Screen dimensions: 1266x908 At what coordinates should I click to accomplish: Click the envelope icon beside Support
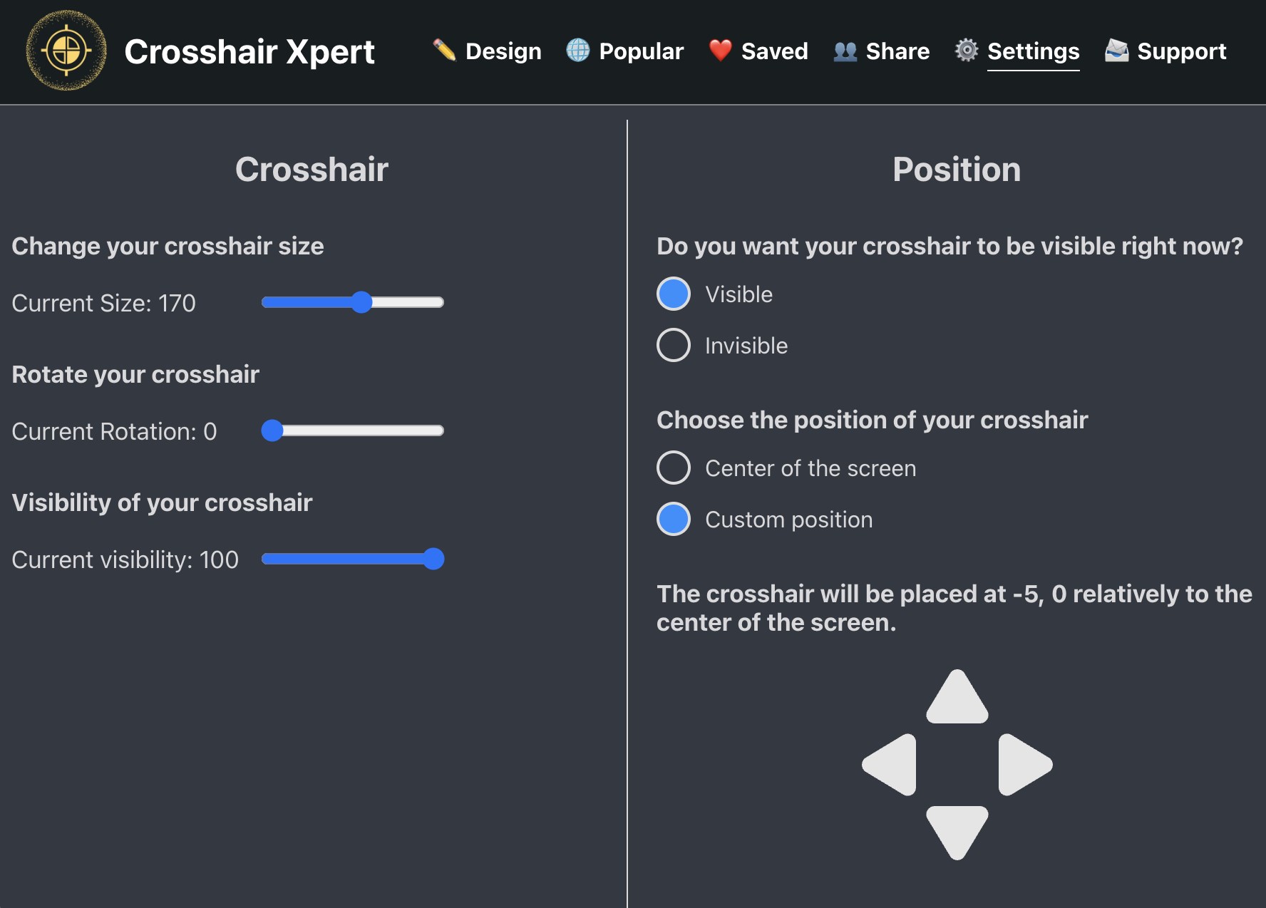(x=1116, y=51)
